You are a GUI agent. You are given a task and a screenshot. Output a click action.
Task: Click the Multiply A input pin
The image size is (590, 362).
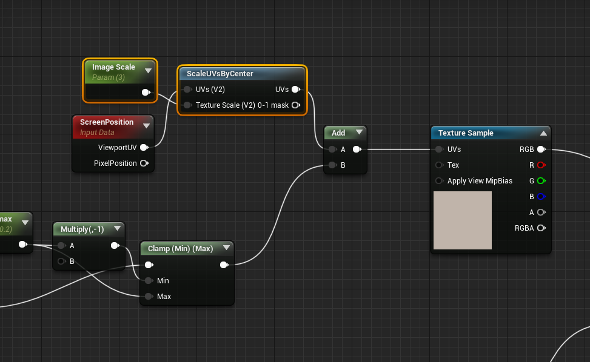pyautogui.click(x=62, y=246)
